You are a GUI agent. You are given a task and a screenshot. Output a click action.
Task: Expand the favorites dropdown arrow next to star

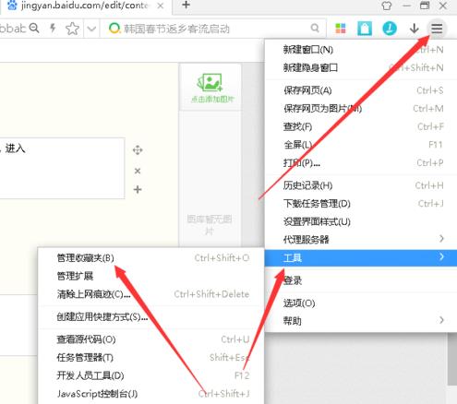(x=91, y=29)
